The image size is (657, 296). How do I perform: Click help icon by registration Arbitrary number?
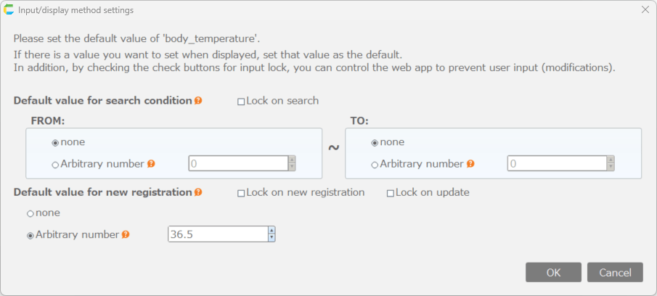[126, 234]
